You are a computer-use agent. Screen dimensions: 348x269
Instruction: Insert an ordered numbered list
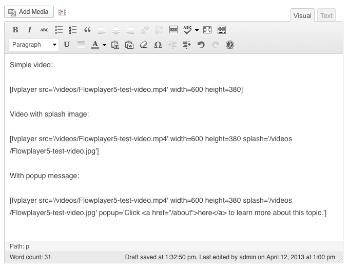point(73,30)
